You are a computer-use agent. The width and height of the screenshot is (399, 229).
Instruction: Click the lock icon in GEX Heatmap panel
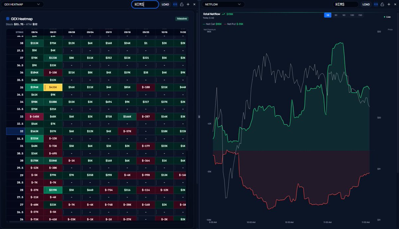(182, 4)
